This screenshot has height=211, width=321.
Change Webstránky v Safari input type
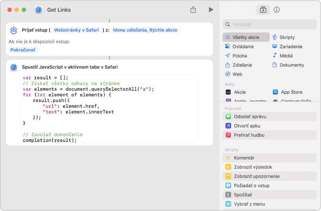pyautogui.click(x=77, y=30)
